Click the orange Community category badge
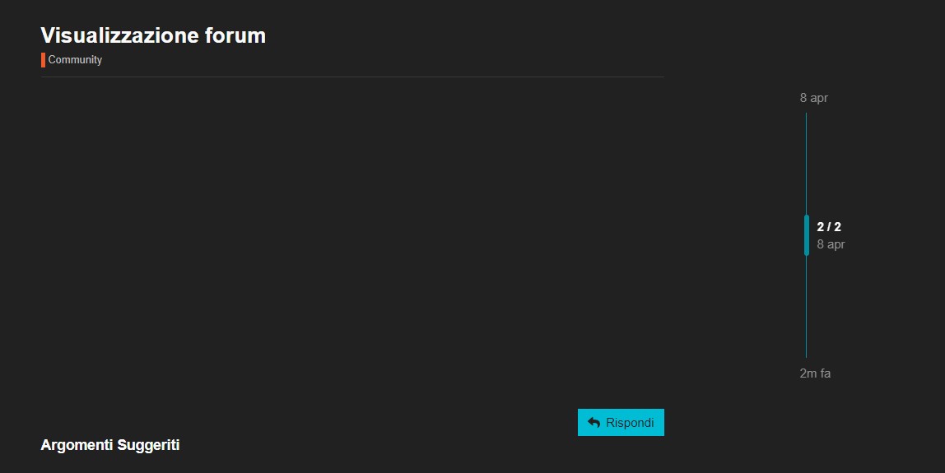945x473 pixels. coord(44,60)
